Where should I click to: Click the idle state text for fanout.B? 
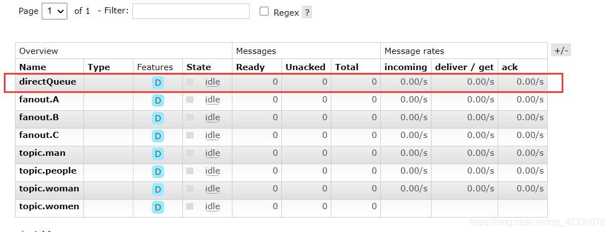pyautogui.click(x=212, y=117)
